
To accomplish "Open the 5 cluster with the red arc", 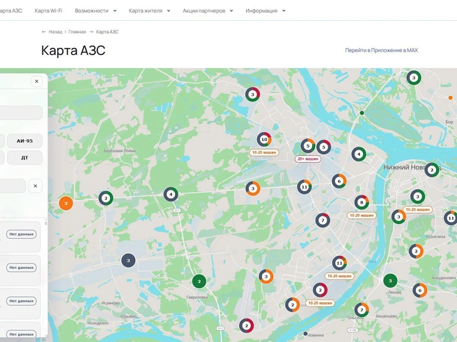I will click(x=323, y=147).
